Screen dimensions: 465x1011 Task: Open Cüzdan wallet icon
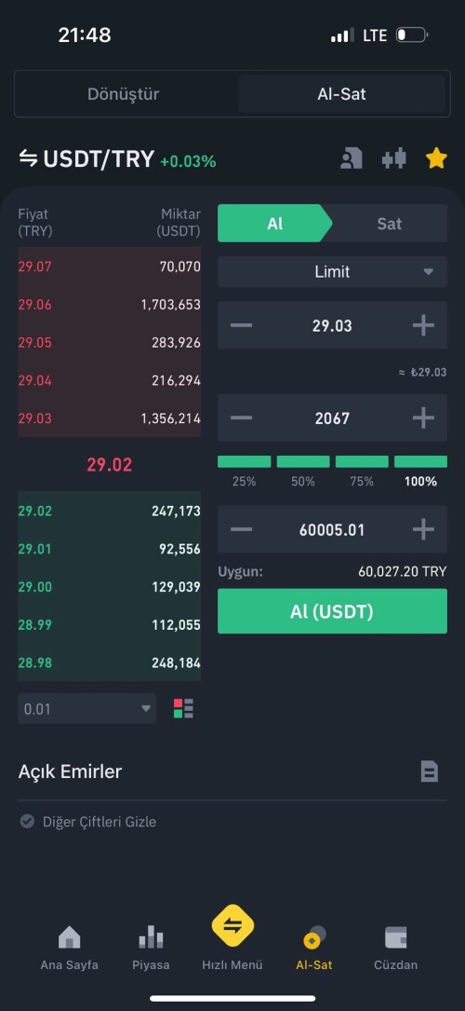(x=395, y=936)
